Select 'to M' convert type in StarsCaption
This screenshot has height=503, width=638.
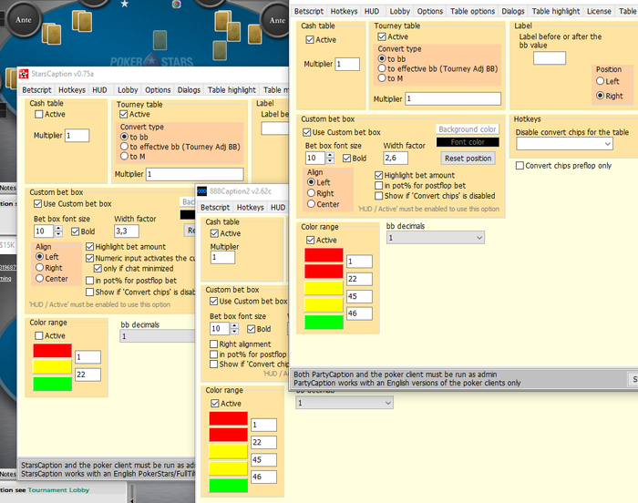[125, 156]
